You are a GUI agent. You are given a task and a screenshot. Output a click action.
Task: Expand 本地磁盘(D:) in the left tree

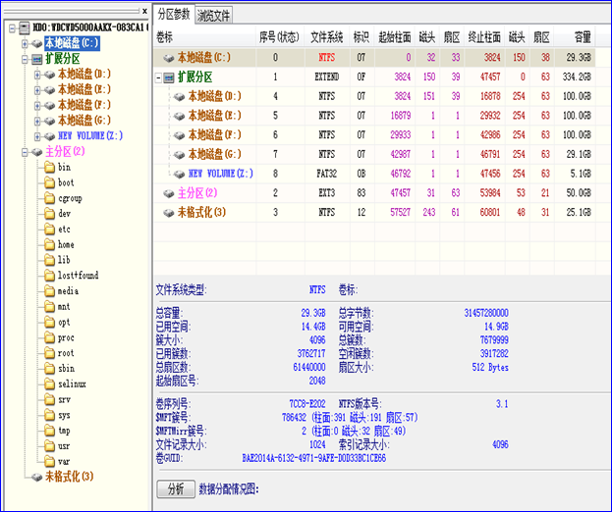pos(37,75)
